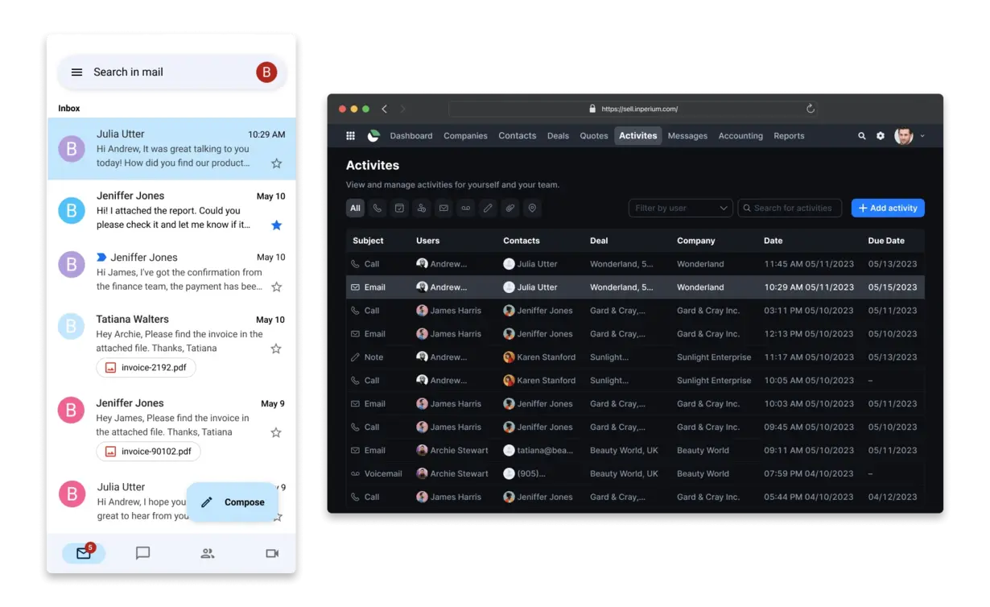Open the Meet video camera tab
This screenshot has height=607, width=990.
(272, 553)
